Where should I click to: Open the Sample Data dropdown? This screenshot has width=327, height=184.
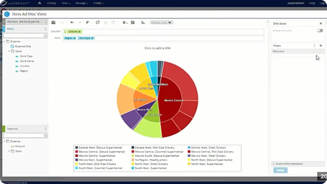click(161, 22)
